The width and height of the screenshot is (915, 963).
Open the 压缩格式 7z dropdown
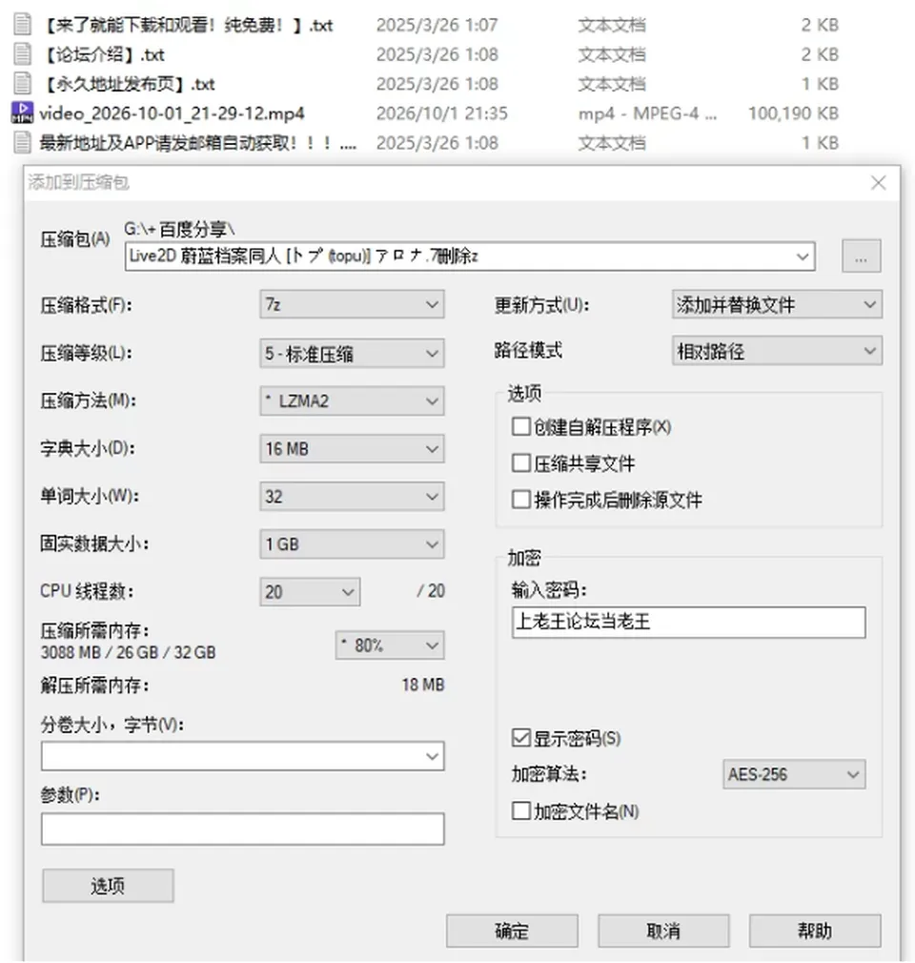[352, 304]
